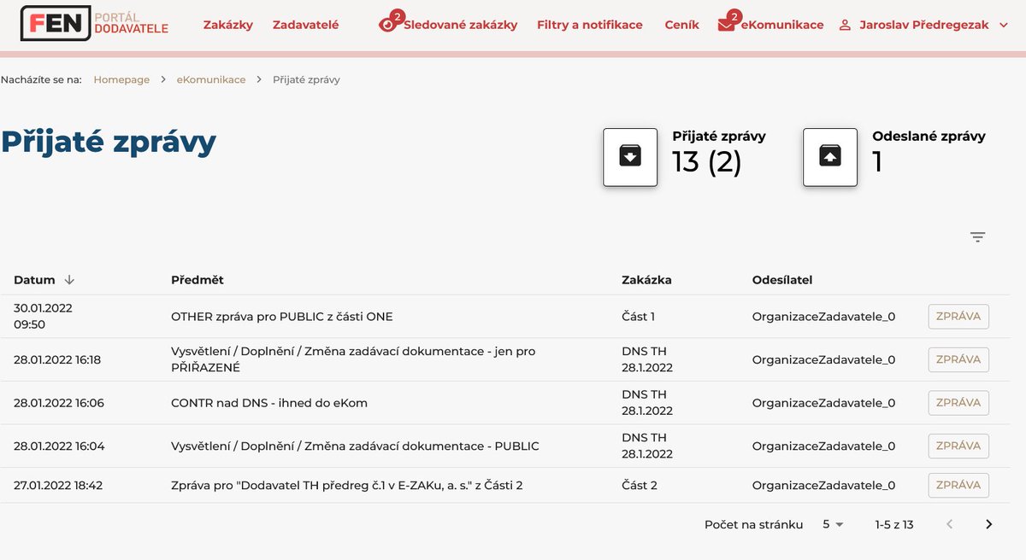Click date 28.01.2022 16:06
The height and width of the screenshot is (560, 1026).
[59, 403]
